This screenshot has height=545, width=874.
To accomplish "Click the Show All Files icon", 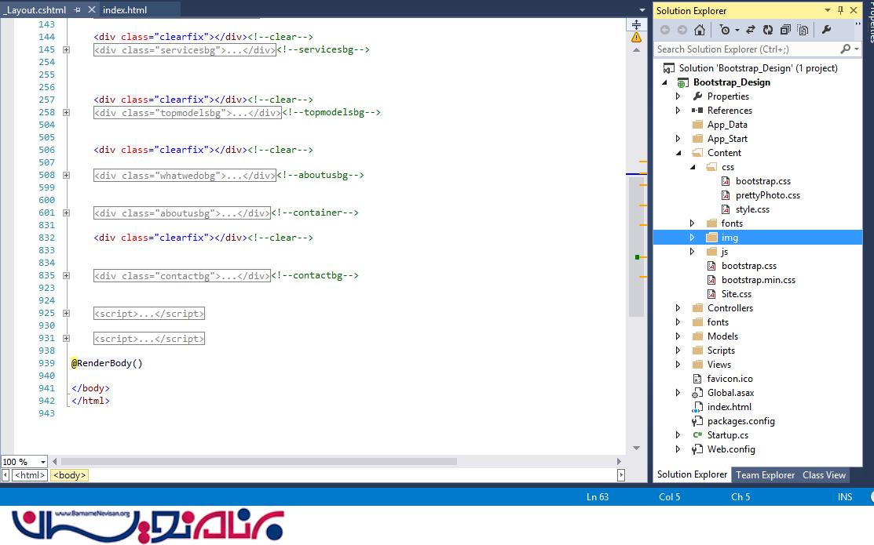I will pyautogui.click(x=803, y=30).
